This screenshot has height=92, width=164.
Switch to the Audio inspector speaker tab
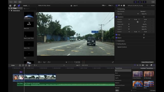coord(121,6)
